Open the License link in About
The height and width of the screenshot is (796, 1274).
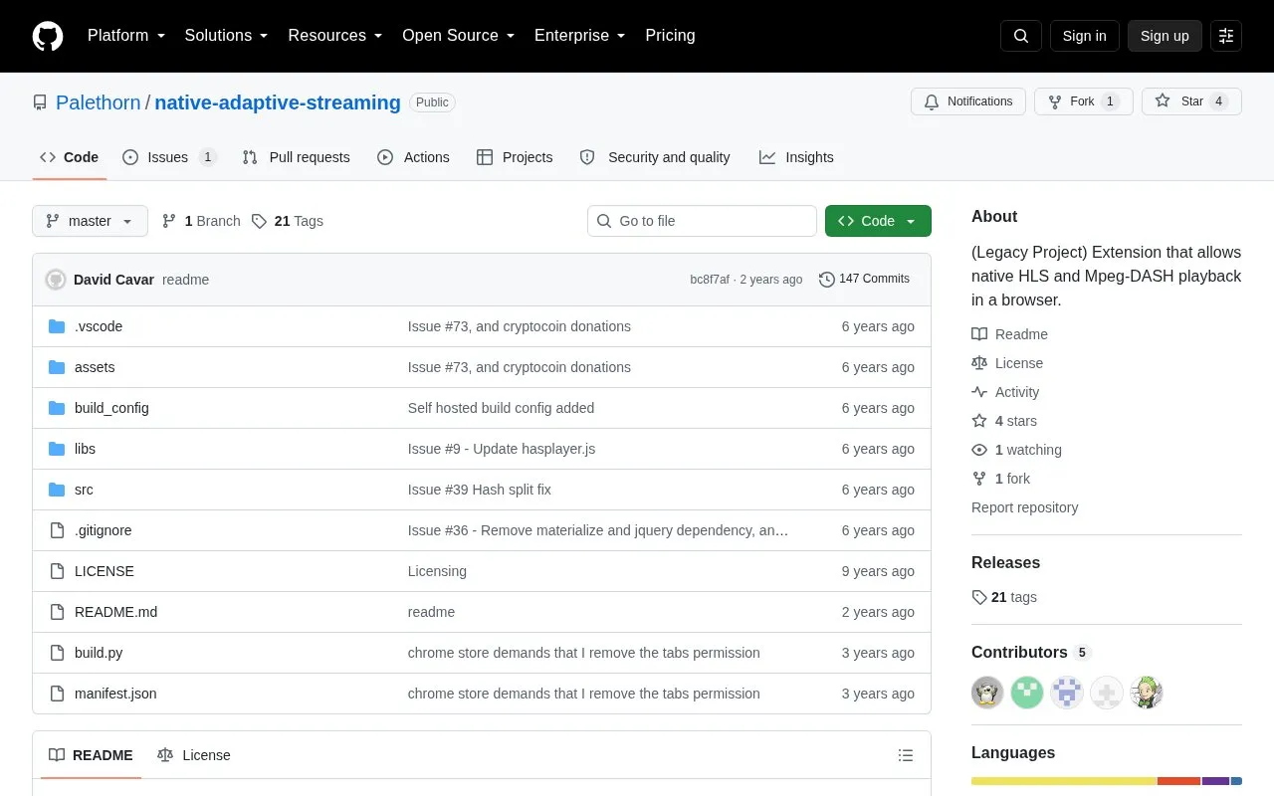click(x=1008, y=363)
